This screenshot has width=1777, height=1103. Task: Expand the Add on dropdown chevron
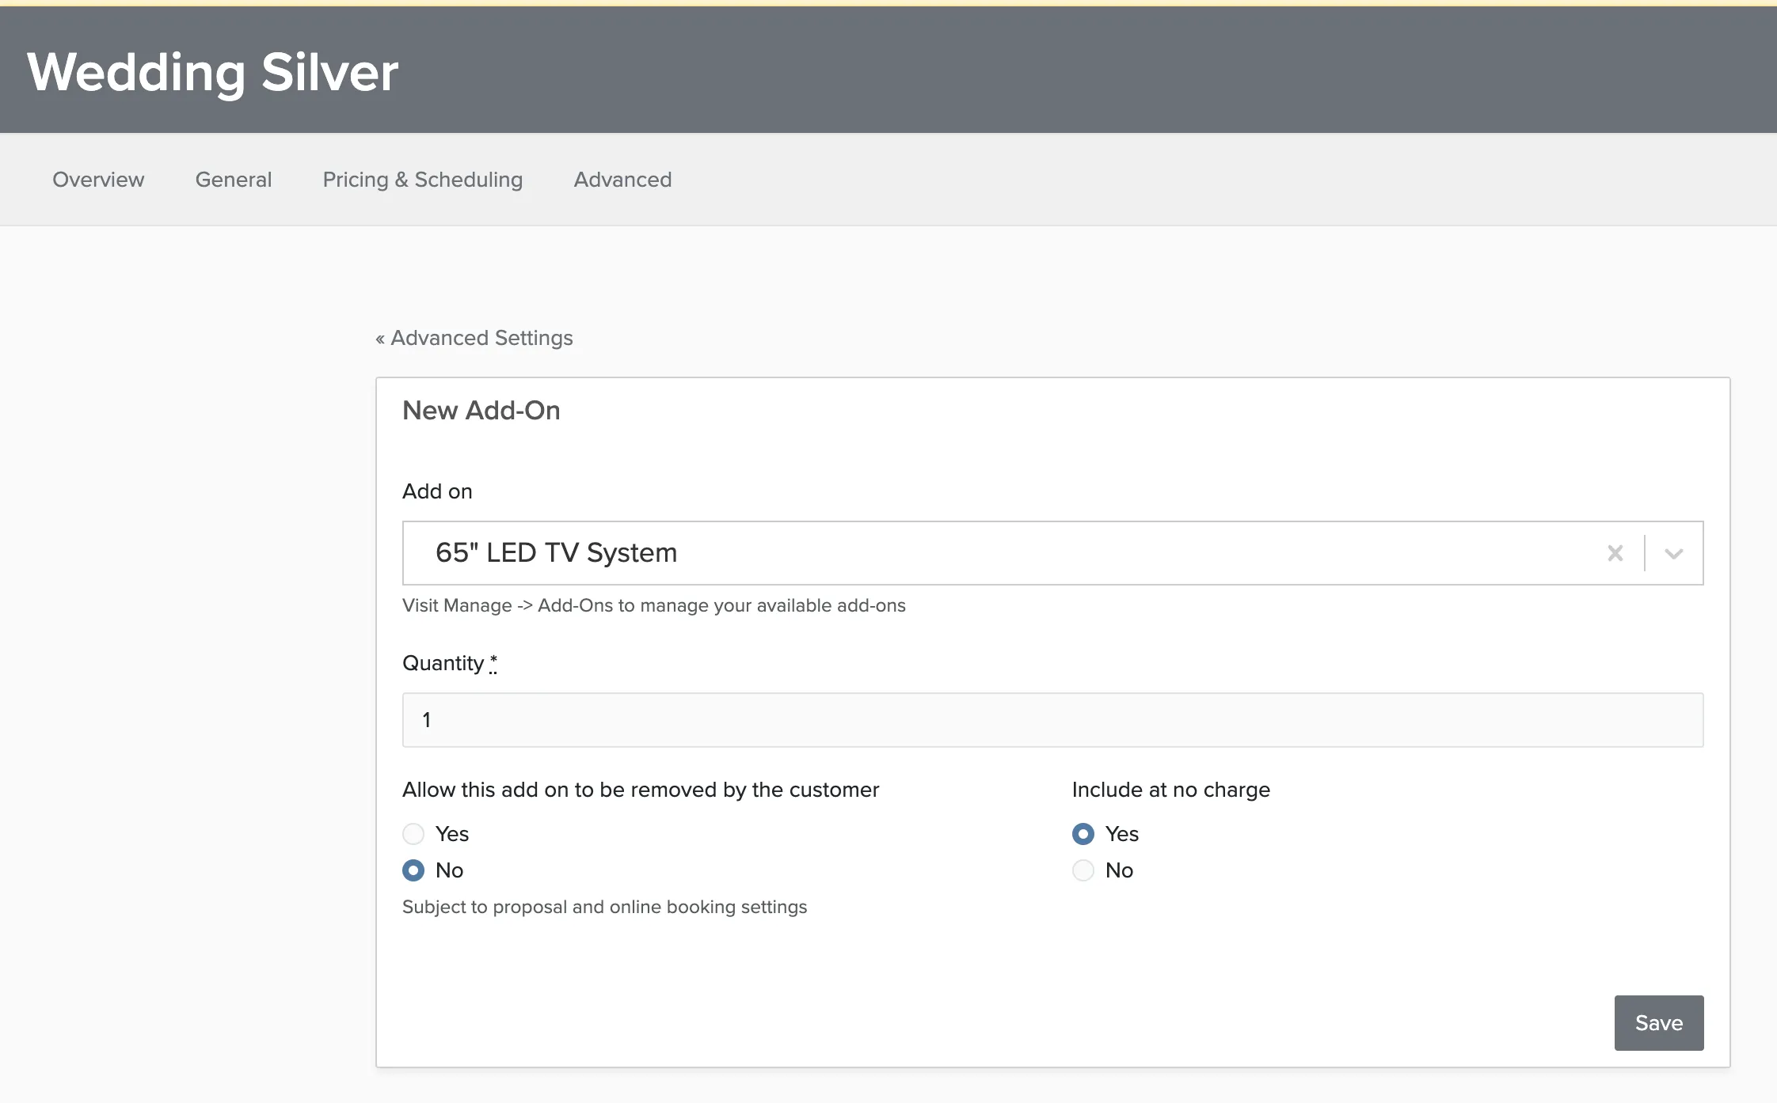click(1673, 553)
